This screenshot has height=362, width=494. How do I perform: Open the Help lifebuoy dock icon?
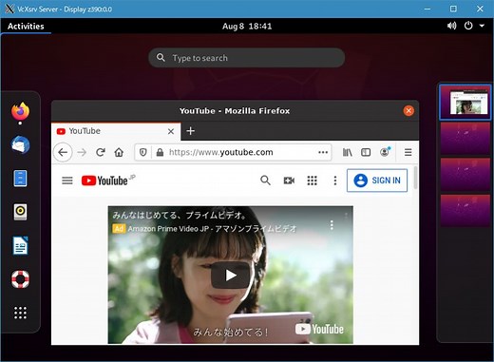pos(20,279)
